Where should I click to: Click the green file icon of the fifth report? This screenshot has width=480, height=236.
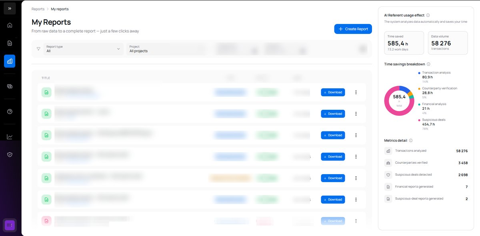(46, 178)
